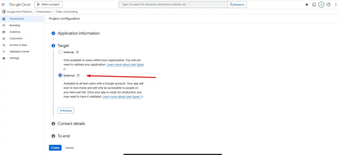Open Cloud Shell terminal icon
The height and width of the screenshot is (155, 339).
click(x=314, y=5)
